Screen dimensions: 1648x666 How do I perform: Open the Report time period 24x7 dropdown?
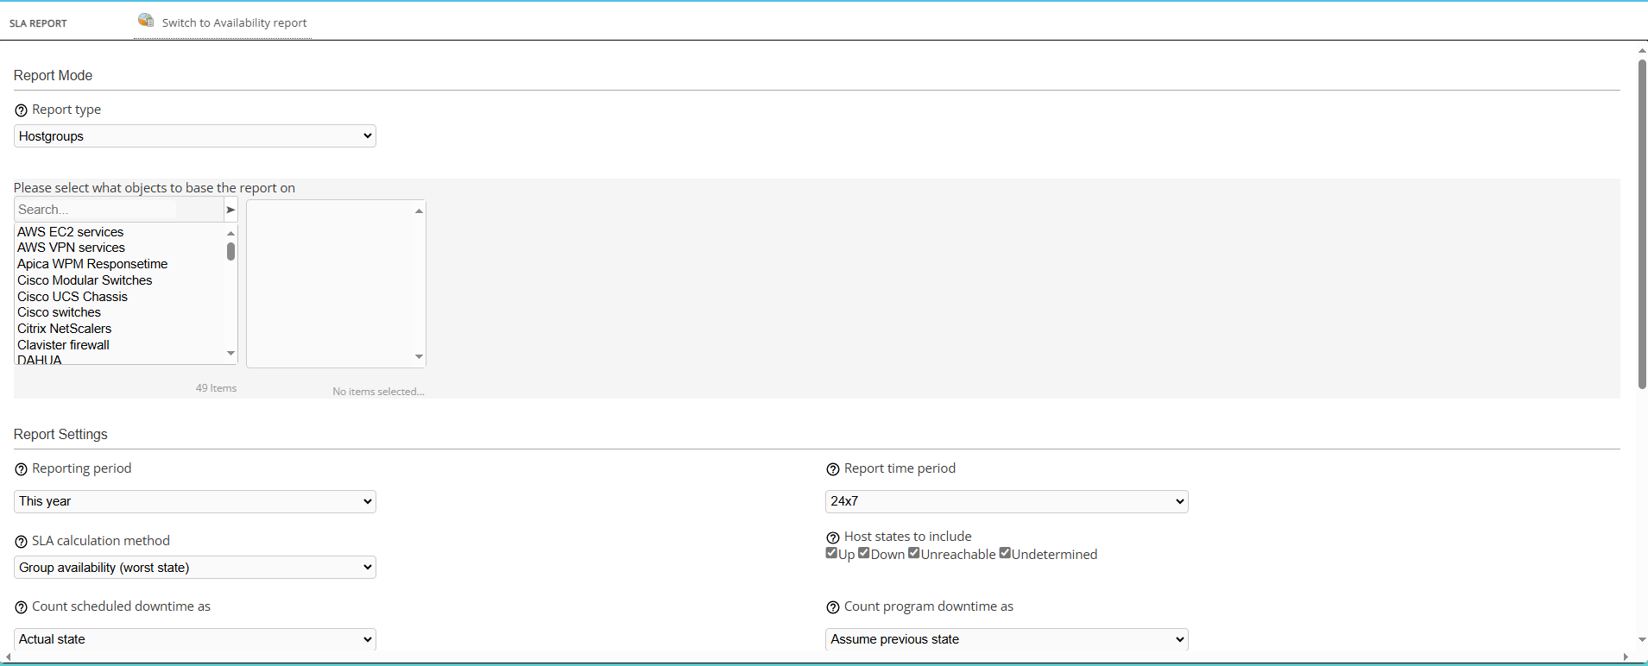click(1007, 501)
